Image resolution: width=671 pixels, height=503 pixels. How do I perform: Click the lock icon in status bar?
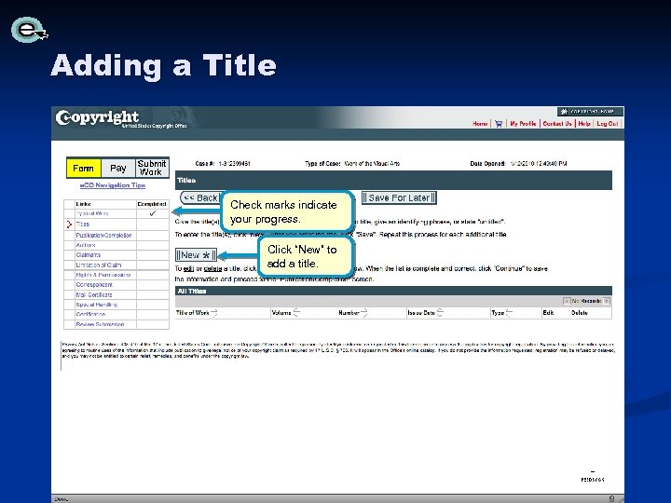click(611, 498)
